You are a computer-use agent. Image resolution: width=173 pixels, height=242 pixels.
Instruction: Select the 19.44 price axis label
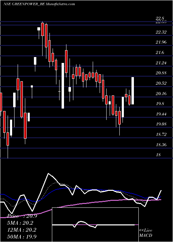[161, 114]
